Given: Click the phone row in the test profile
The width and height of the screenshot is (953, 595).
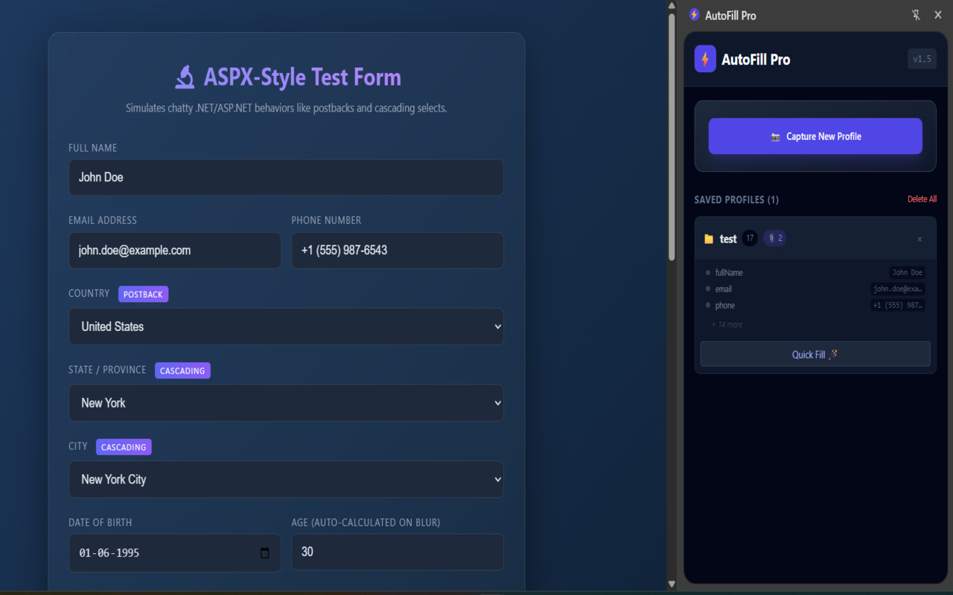Looking at the screenshot, I should pos(815,305).
